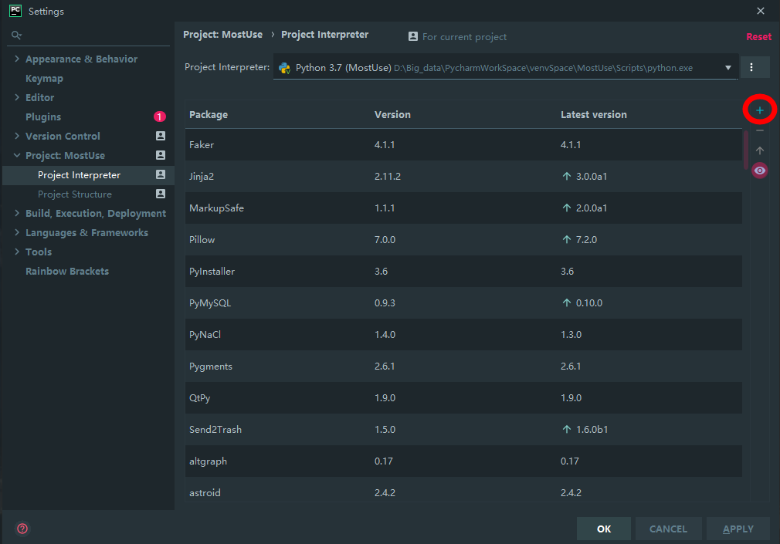
Task: Click the help question mark icon
Action: click(x=22, y=529)
